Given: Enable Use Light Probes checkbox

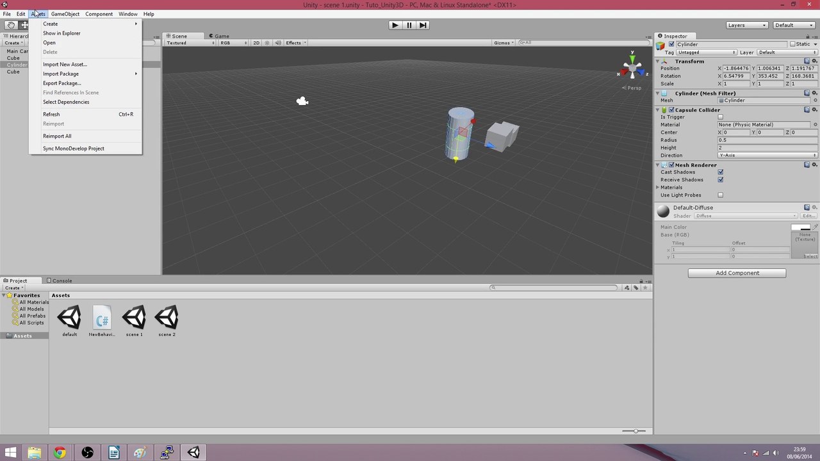Looking at the screenshot, I should tap(721, 195).
